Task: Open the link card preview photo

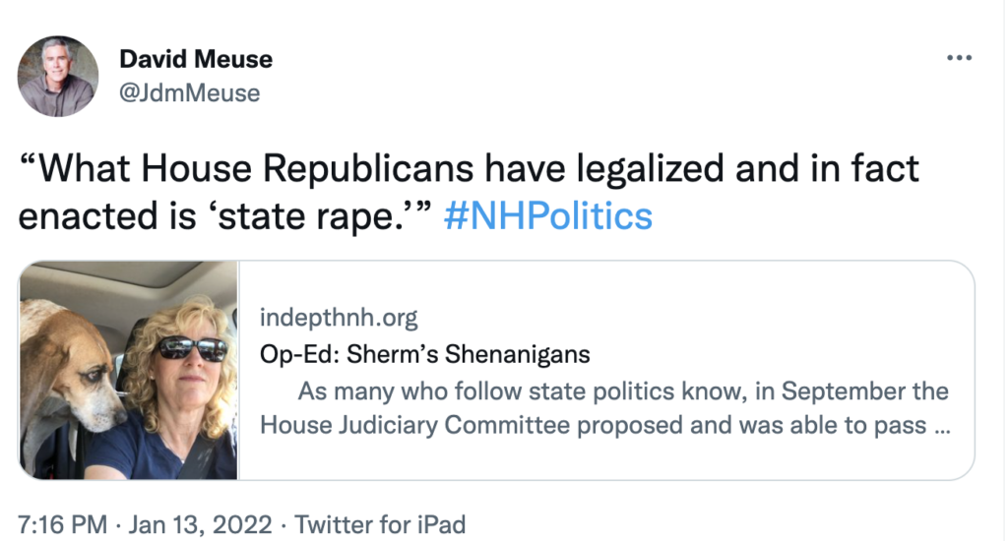Action: point(129,370)
